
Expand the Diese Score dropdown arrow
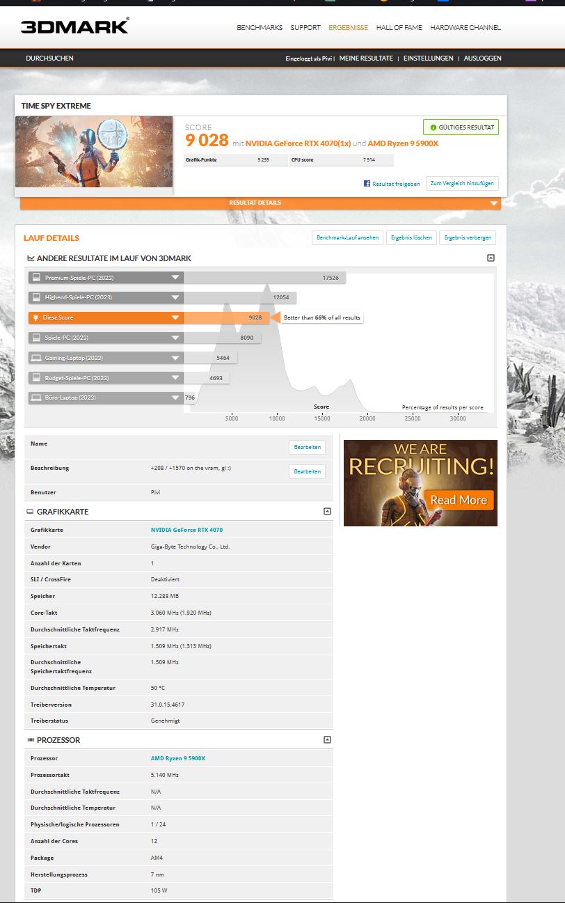click(175, 317)
